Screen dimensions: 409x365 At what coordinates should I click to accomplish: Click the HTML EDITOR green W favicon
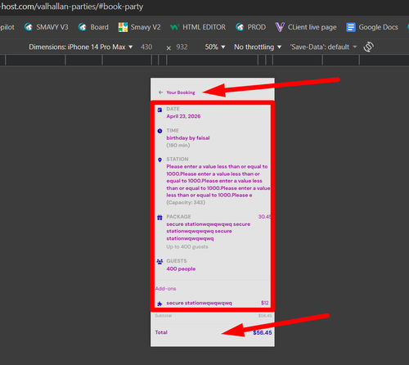174,27
